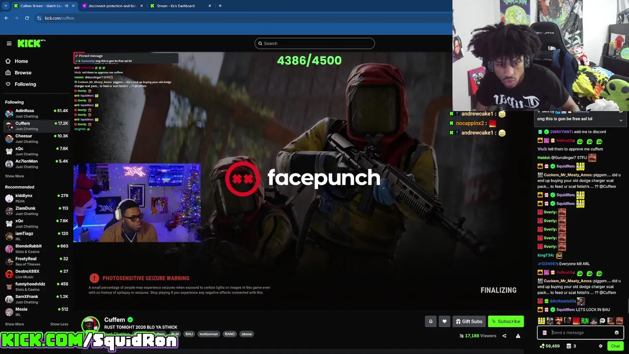The image size is (629, 354).
Task: Open DestroX88X recommended channel
Action: coord(35,274)
